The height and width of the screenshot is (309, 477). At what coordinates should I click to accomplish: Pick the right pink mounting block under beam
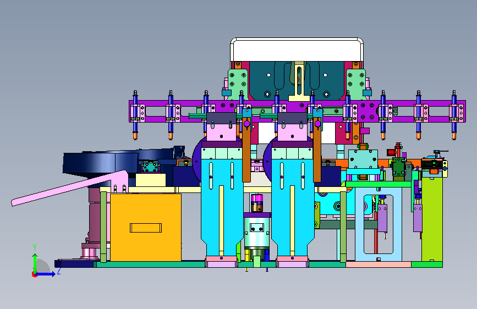click(292, 132)
